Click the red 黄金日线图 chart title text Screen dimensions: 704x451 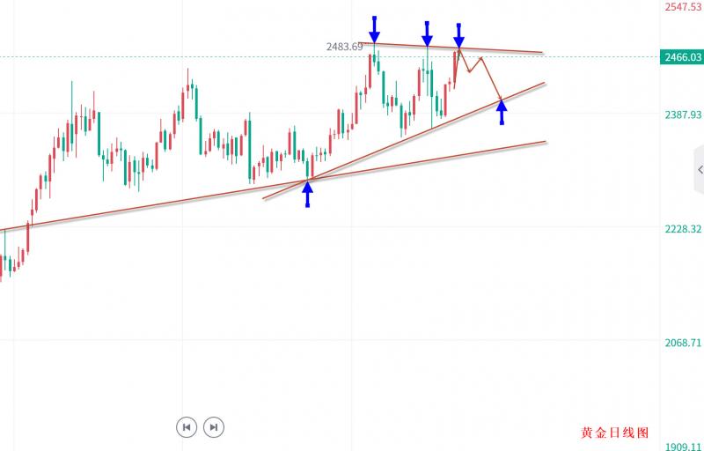(x=614, y=433)
